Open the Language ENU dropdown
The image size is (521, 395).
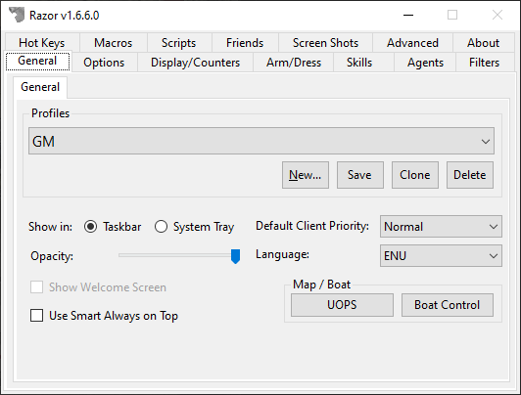pos(441,256)
